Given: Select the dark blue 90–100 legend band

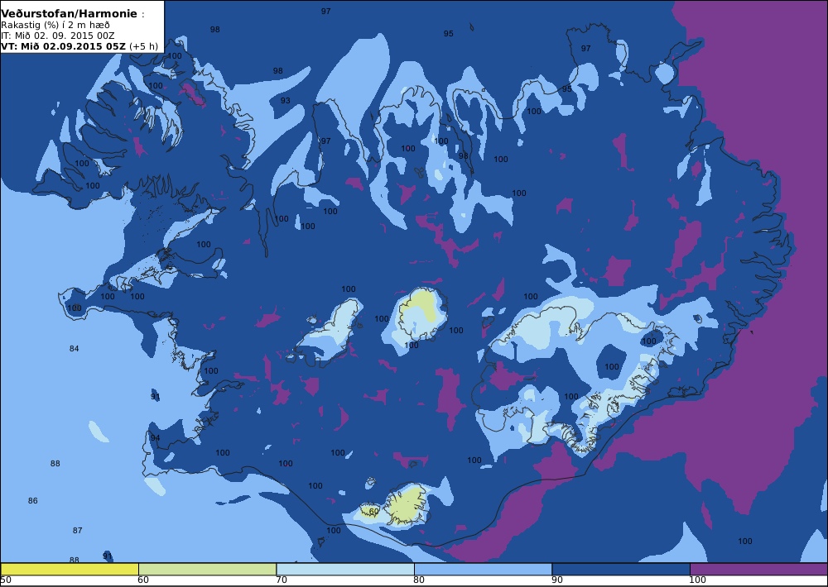Looking at the screenshot, I should click(620, 569).
